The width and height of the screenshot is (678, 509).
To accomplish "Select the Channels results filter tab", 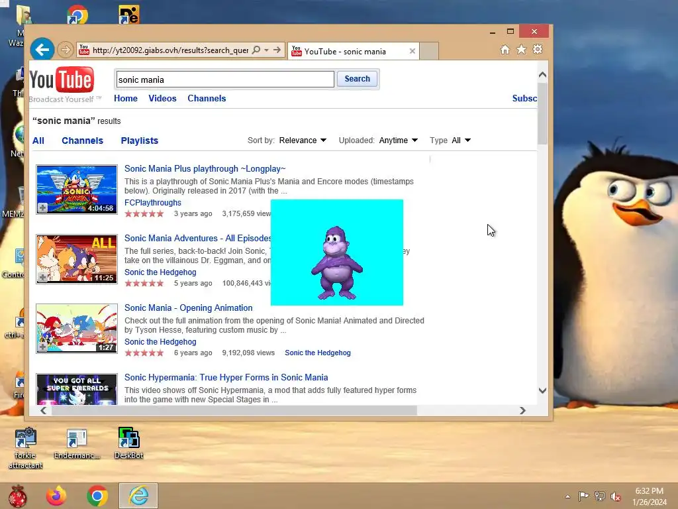I will pos(83,141).
